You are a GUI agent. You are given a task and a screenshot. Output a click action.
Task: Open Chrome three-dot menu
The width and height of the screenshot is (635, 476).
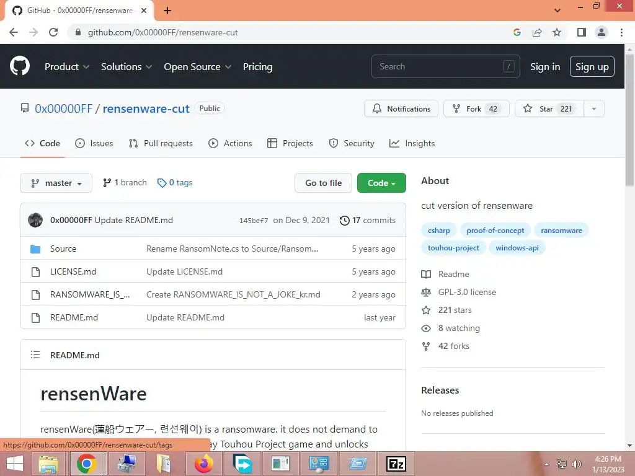tap(621, 32)
